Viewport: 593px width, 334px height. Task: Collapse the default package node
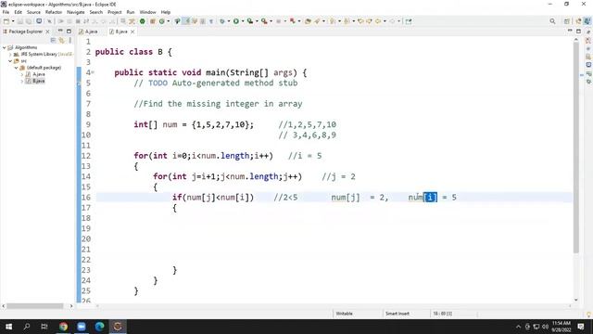17,68
